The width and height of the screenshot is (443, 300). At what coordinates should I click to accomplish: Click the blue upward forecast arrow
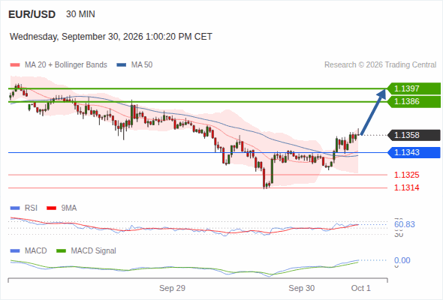373,112
